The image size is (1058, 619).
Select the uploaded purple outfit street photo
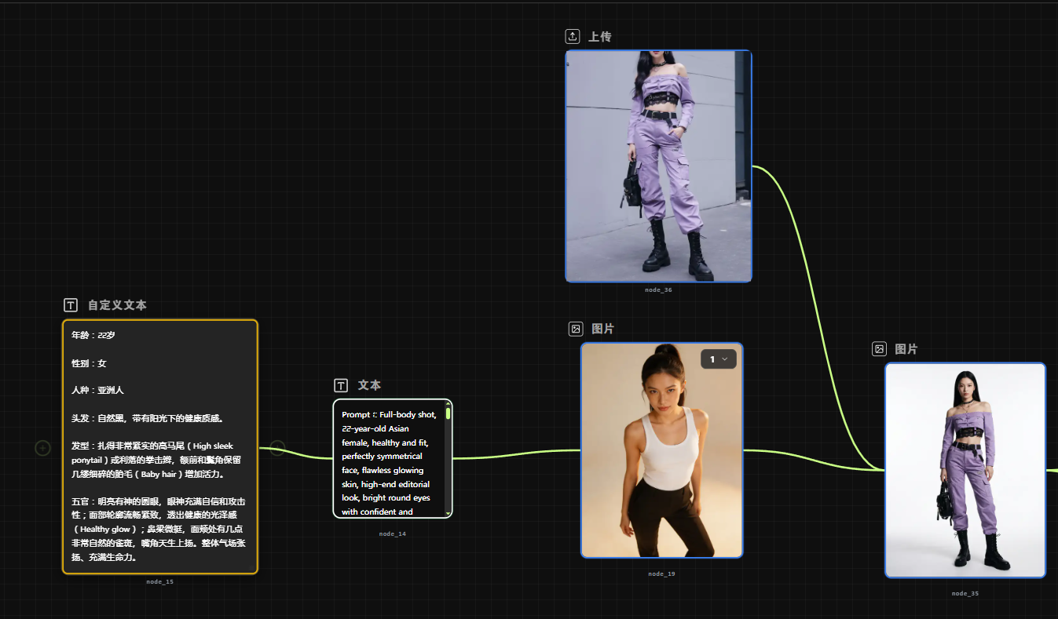point(658,166)
